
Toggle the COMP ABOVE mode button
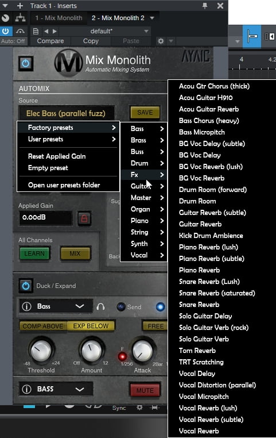(43, 326)
